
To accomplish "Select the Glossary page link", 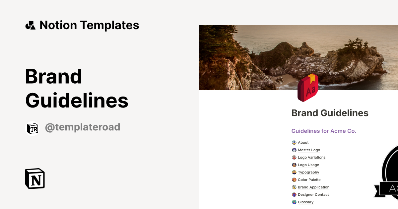I will pos(305,202).
